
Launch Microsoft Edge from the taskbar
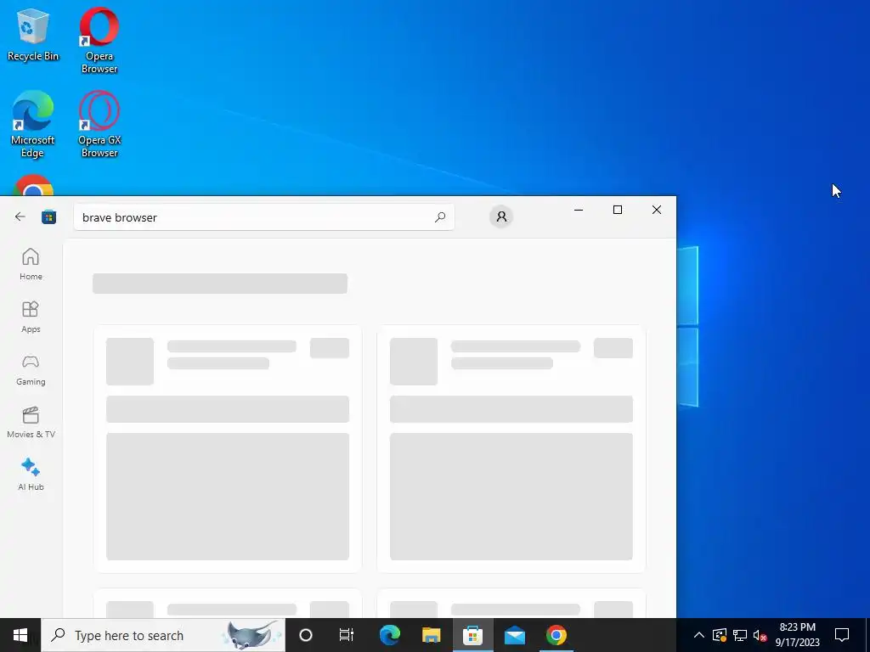pyautogui.click(x=389, y=635)
